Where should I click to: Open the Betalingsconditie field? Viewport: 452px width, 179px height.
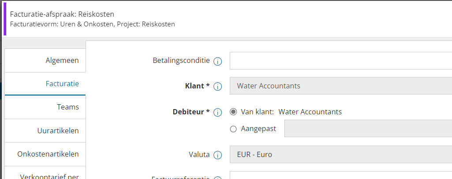341,61
